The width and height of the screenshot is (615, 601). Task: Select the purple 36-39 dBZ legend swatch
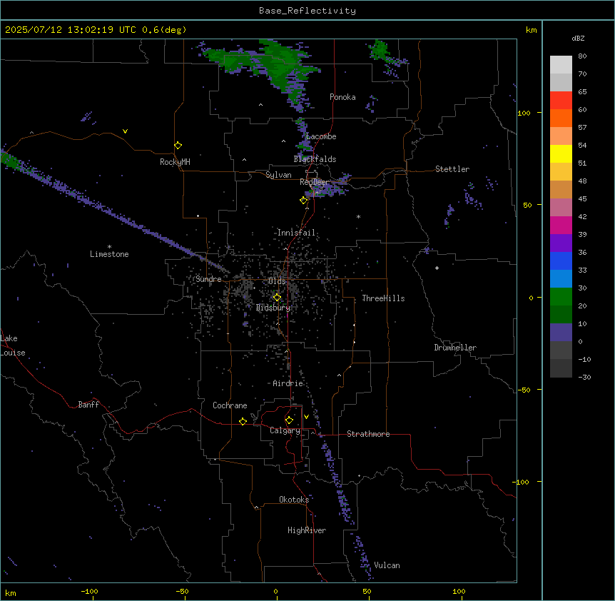point(561,243)
